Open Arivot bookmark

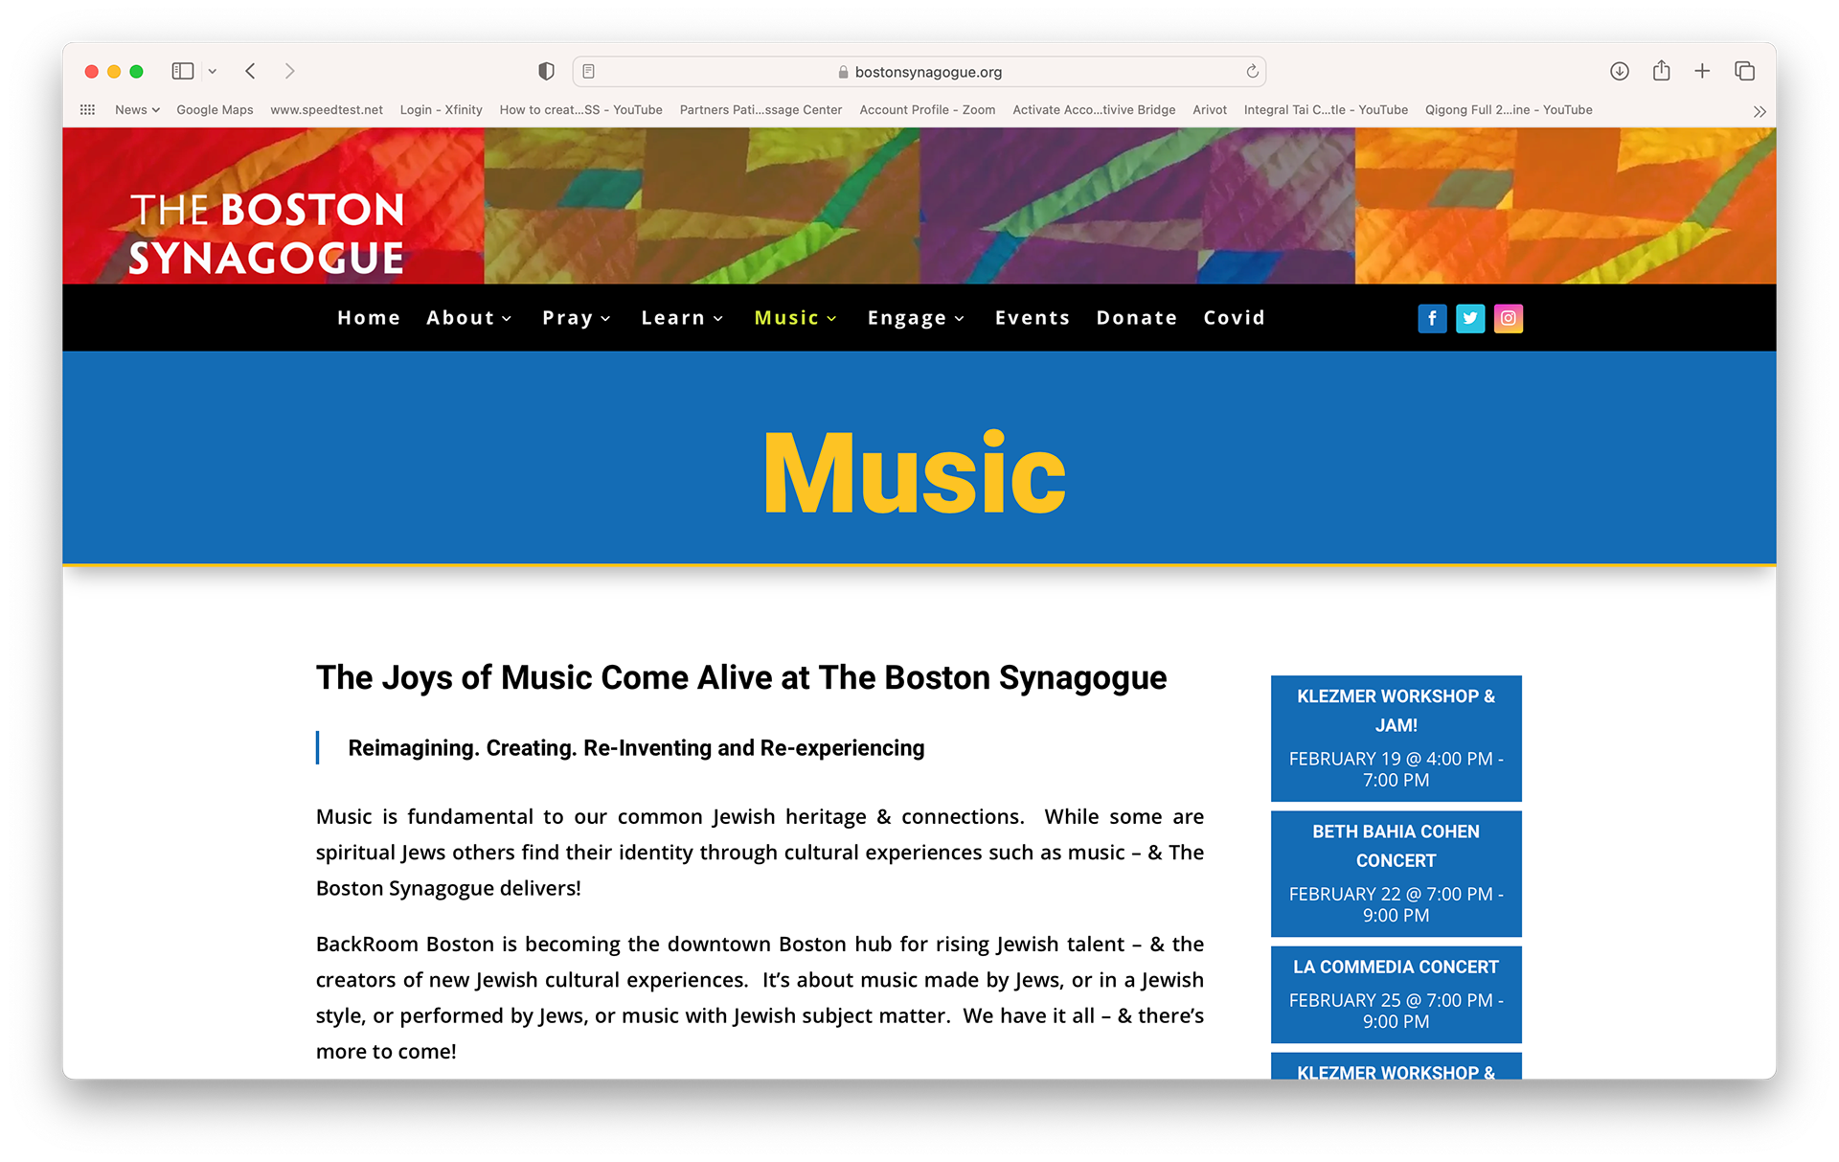click(1210, 110)
